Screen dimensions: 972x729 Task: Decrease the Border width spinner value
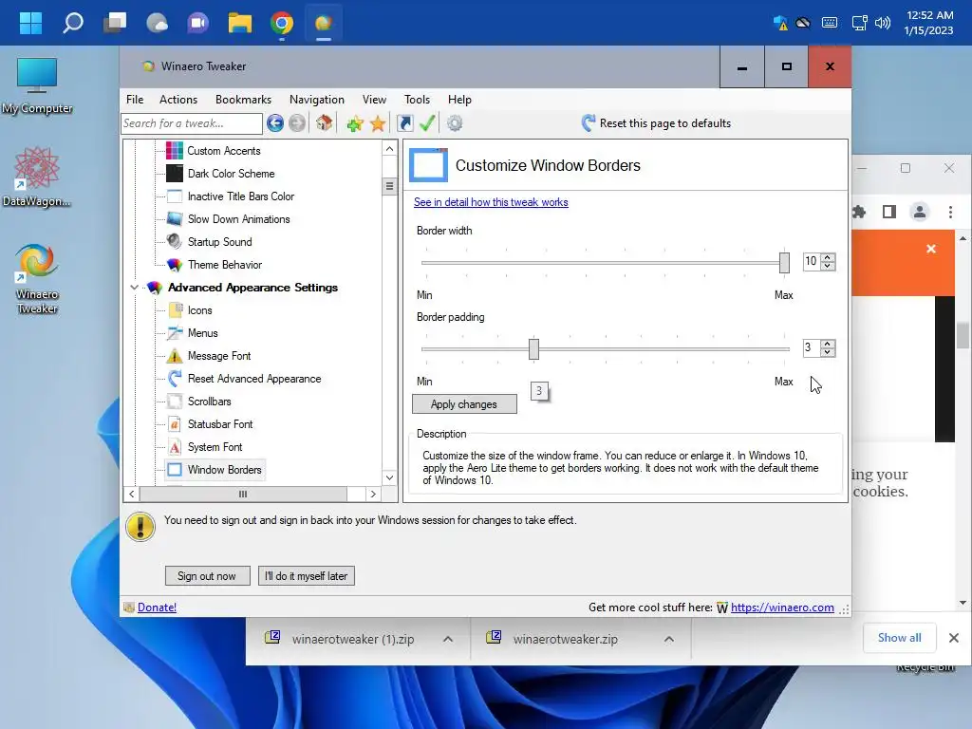pos(828,266)
